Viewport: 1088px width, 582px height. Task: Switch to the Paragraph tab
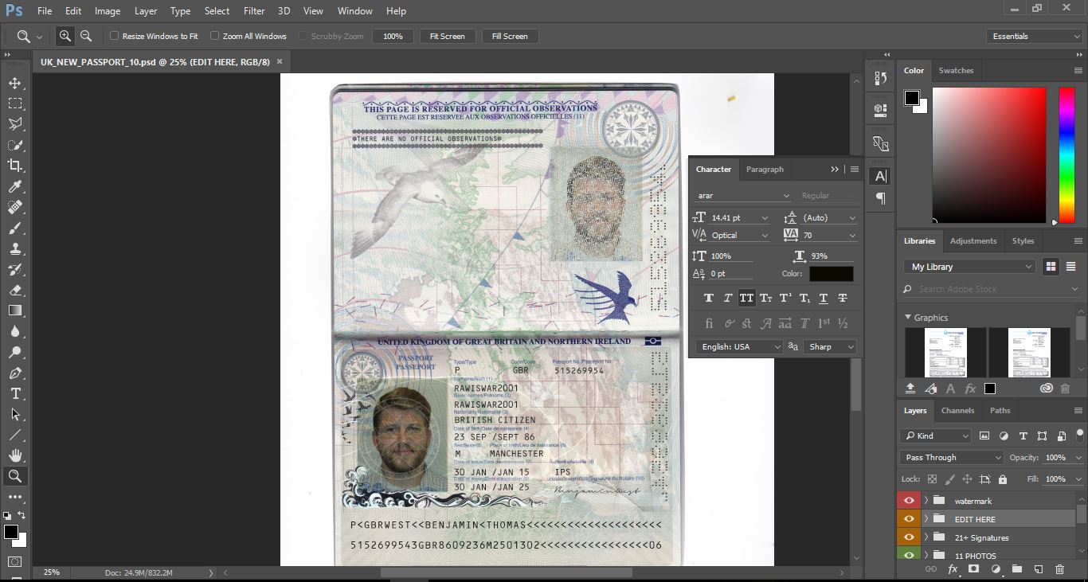pos(765,169)
